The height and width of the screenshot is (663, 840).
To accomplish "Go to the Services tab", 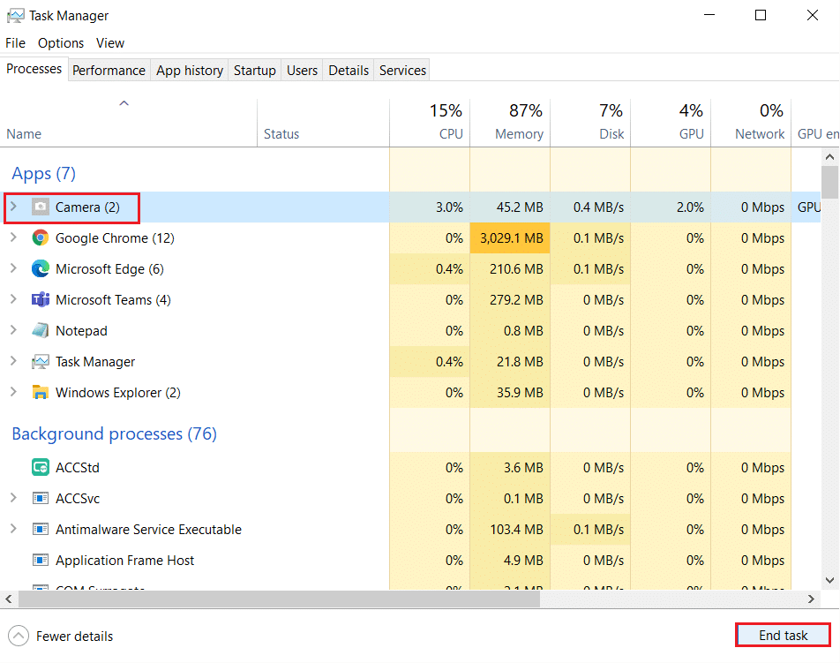I will [403, 71].
